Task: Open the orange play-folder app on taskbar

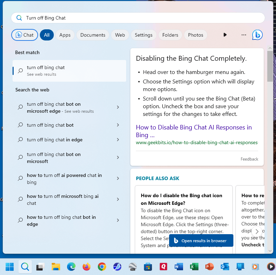Action: (255, 267)
